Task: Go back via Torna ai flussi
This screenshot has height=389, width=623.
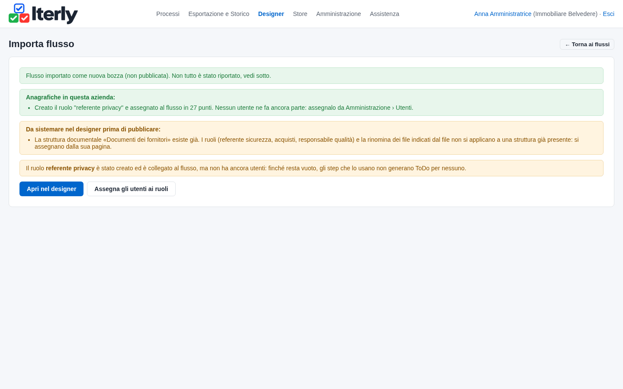Action: (x=587, y=45)
